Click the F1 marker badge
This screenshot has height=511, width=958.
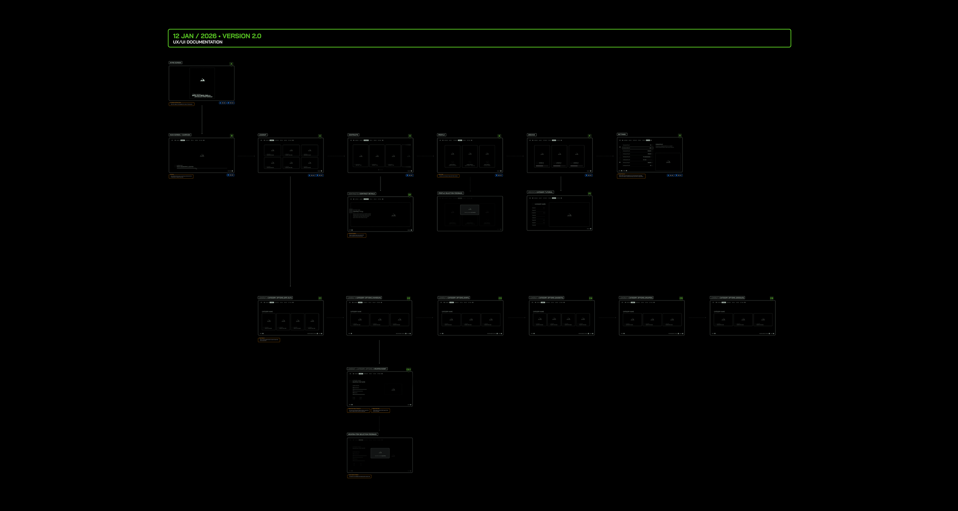click(x=589, y=194)
